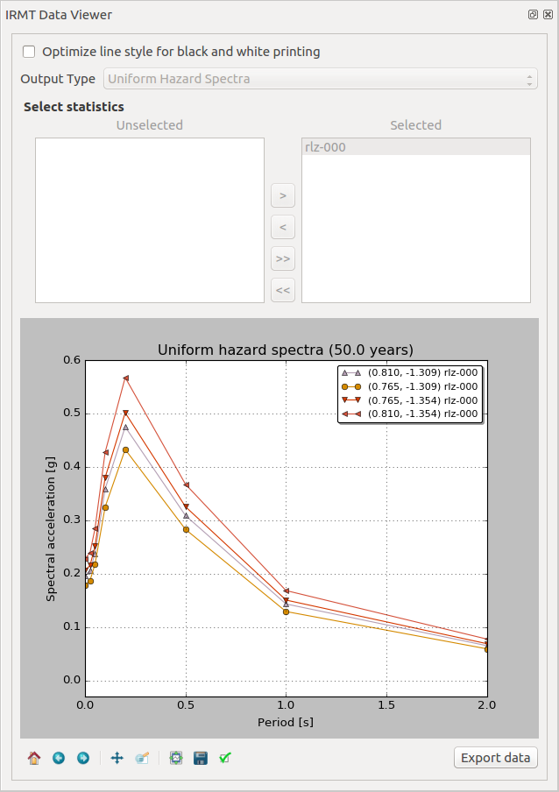Open the Output Type dropdown
The image size is (559, 792).
coord(321,79)
